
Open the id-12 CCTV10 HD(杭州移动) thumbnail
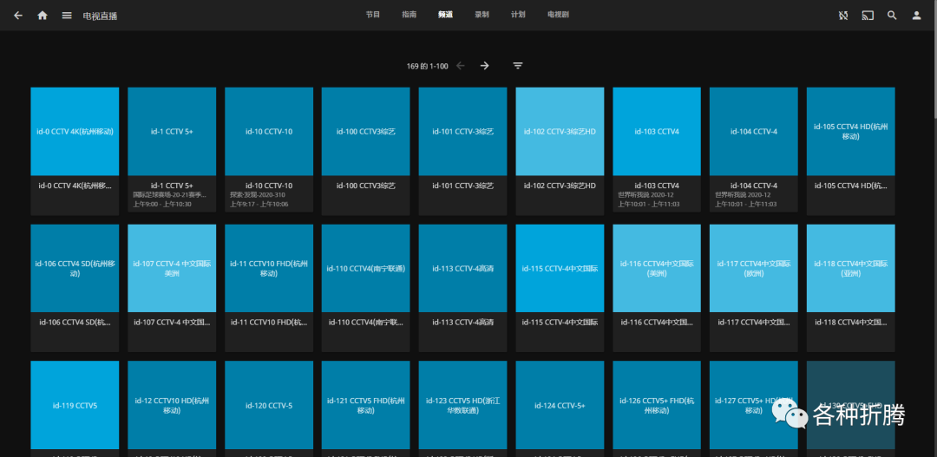click(172, 405)
